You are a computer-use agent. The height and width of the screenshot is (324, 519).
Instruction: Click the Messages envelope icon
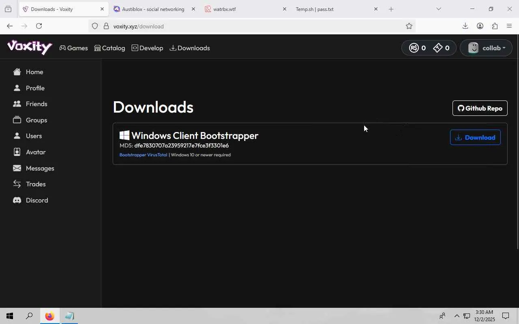tap(17, 168)
